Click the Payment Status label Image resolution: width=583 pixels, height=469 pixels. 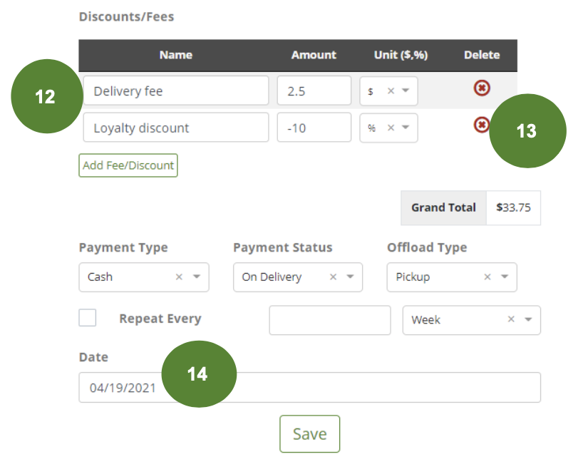pos(283,248)
